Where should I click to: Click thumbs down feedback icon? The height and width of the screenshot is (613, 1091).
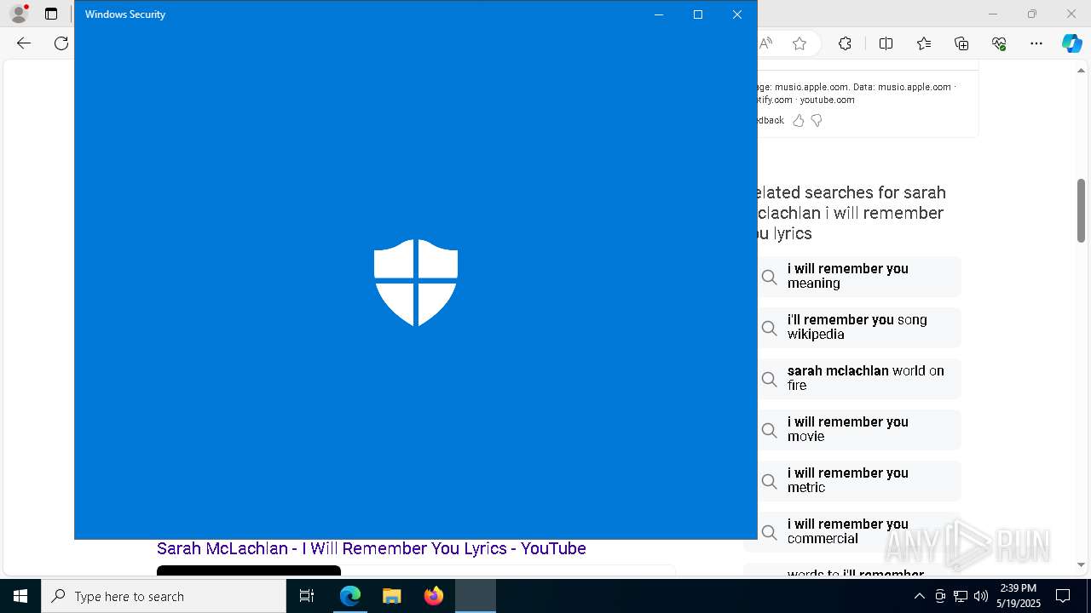point(817,121)
